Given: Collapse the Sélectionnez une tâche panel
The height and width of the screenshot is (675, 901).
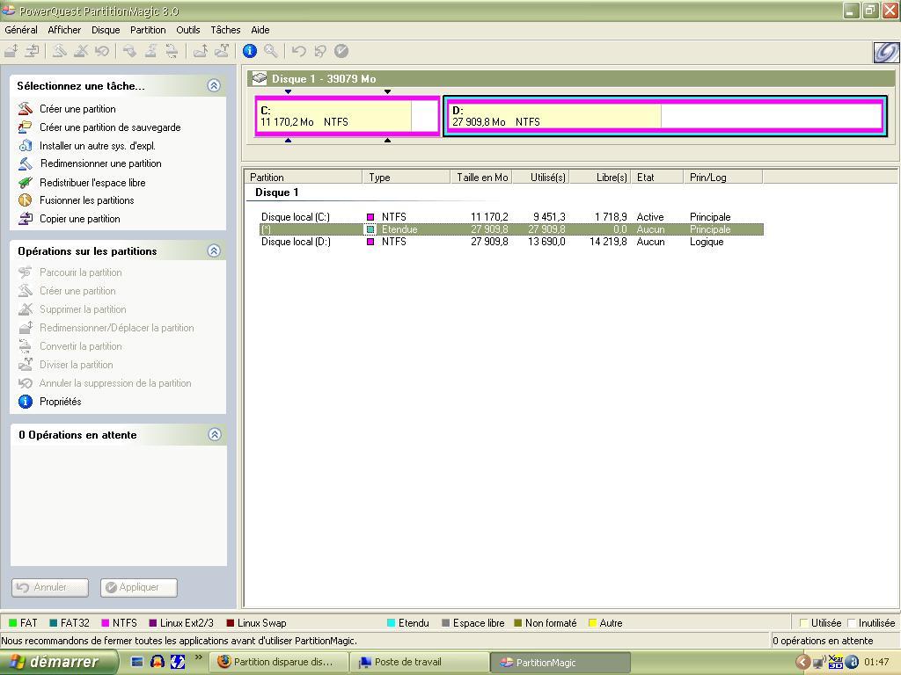Looking at the screenshot, I should coord(214,85).
